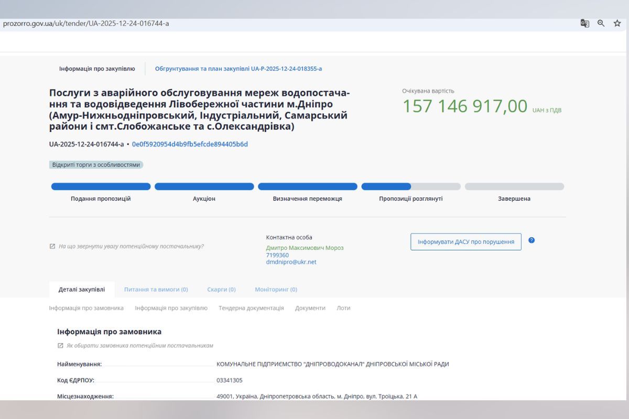Open the Тендерна документація section
629x419 pixels.
251,308
